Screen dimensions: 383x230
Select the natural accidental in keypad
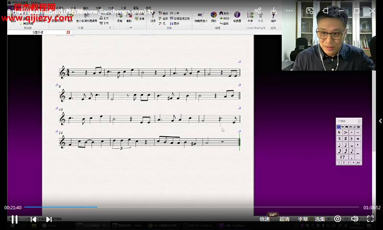pyautogui.click(x=339, y=139)
